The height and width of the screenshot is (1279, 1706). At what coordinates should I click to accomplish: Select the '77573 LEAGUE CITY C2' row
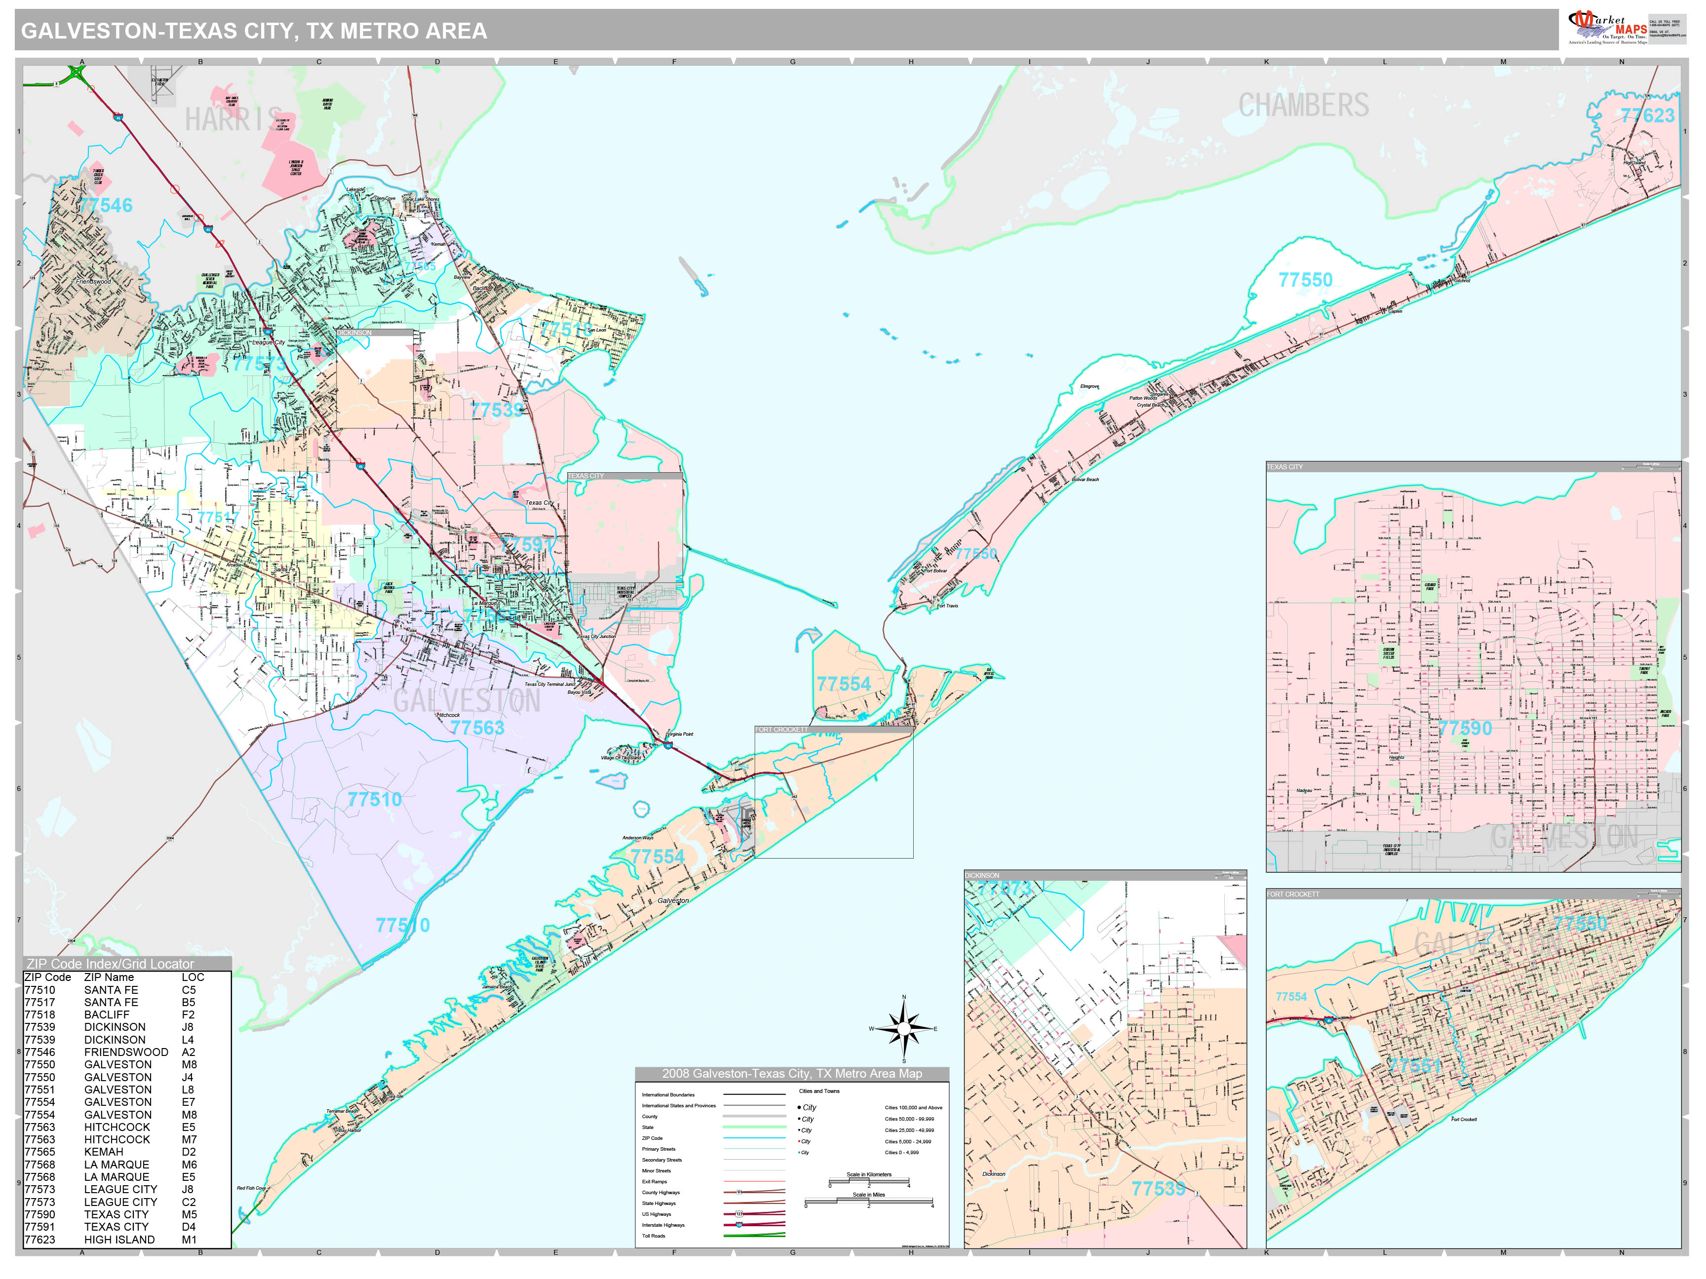[x=127, y=1202]
